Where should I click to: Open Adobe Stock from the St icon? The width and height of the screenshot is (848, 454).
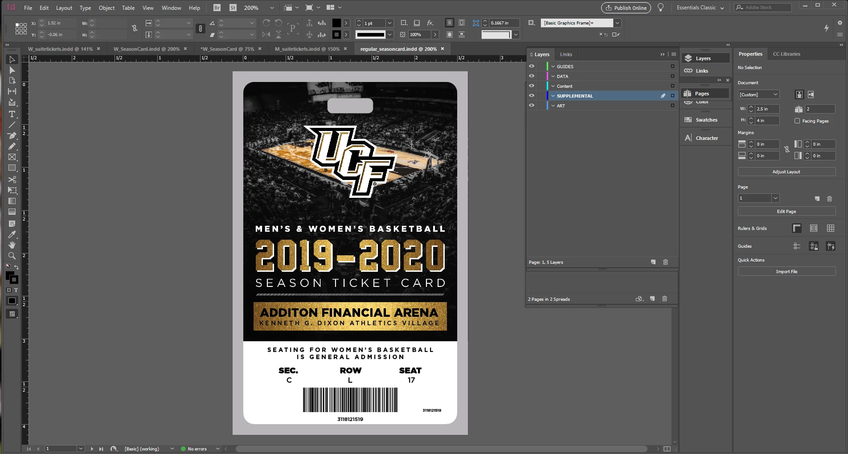(233, 8)
